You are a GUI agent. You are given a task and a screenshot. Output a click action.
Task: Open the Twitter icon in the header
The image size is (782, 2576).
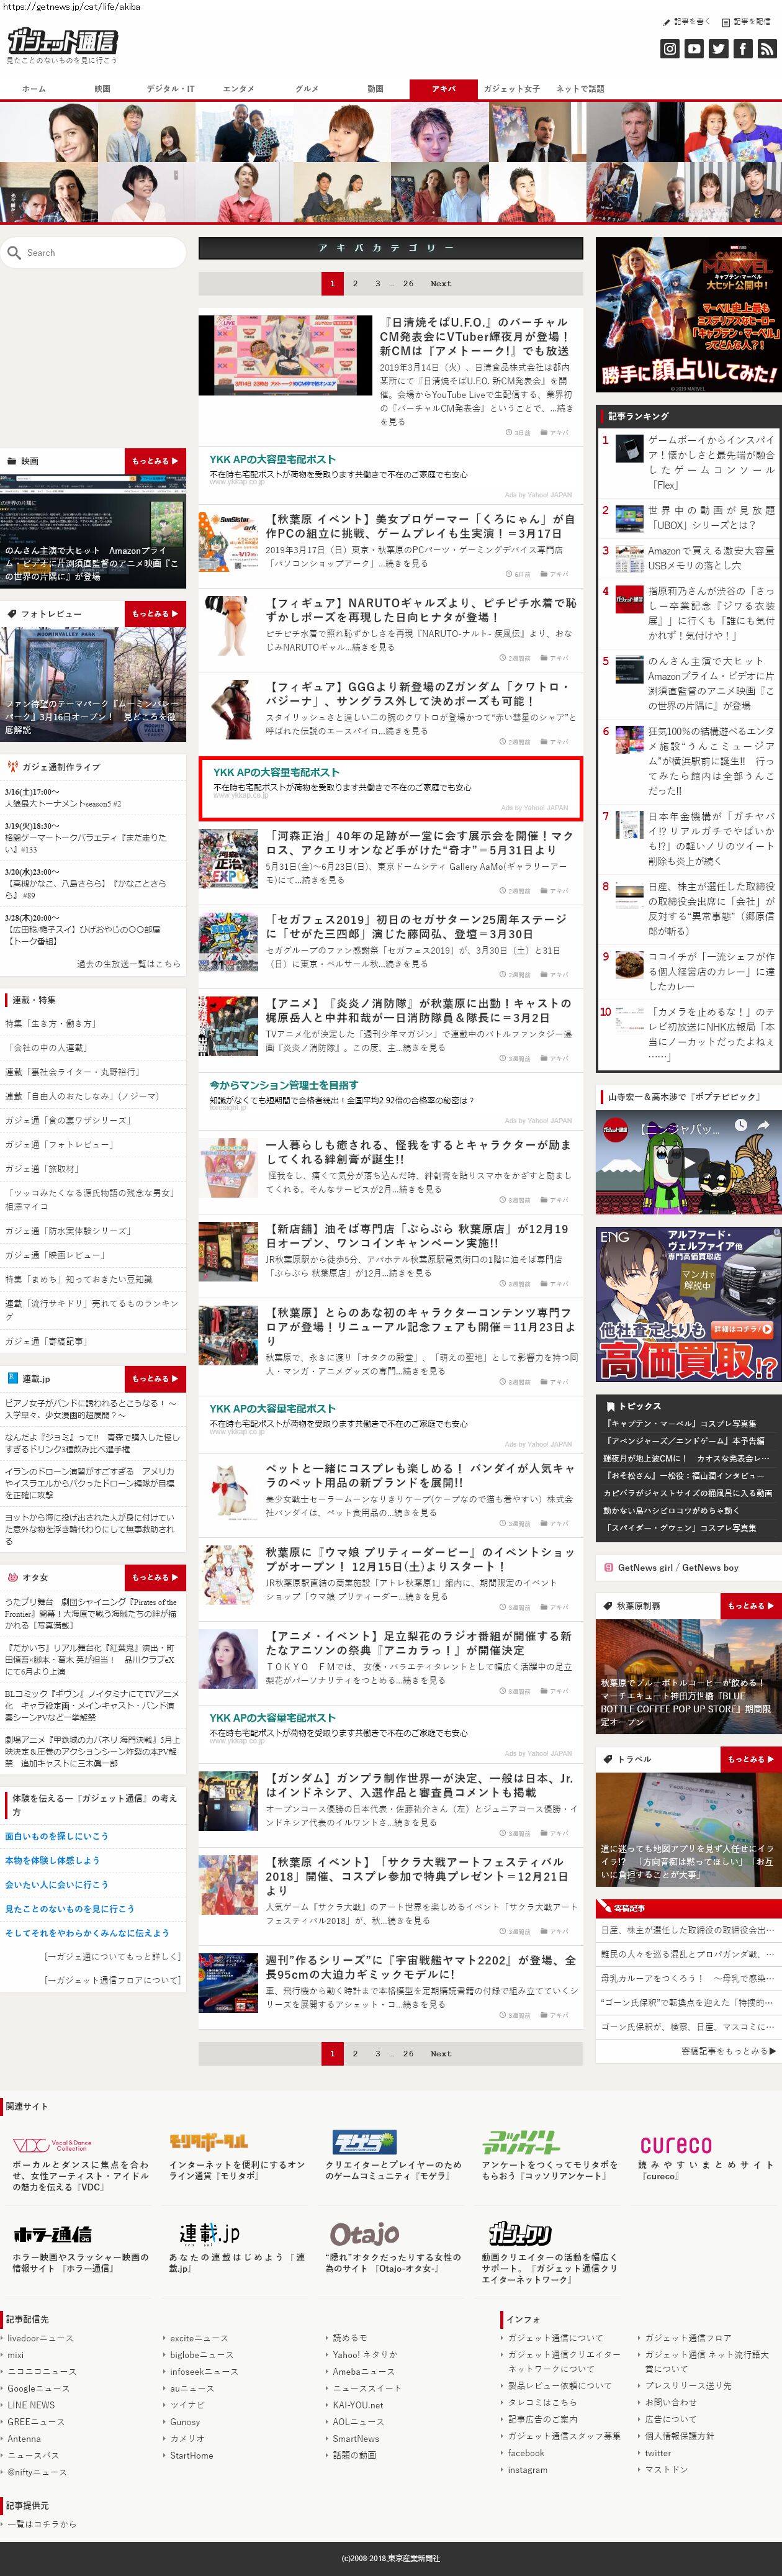pyautogui.click(x=718, y=48)
